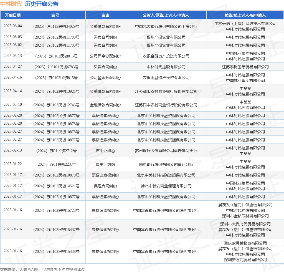Click 中林时代控股有限公司 plaintiff in 2025-04-27 row
Viewport: 284px width, 272px height.
166,67
